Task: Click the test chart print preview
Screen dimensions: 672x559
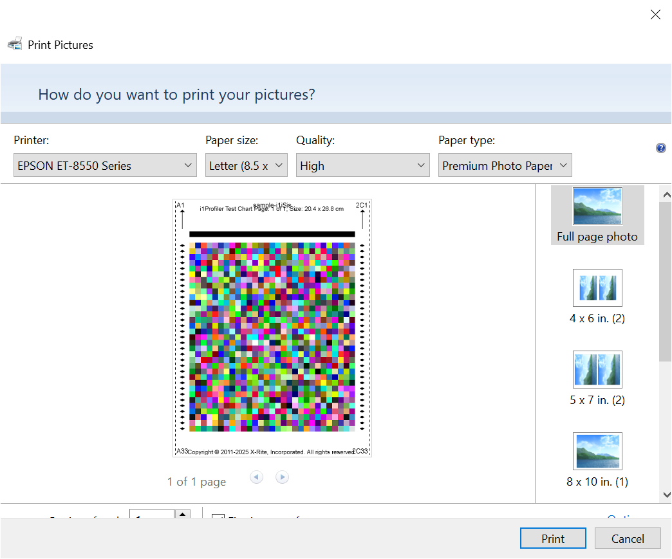Action: click(x=272, y=328)
